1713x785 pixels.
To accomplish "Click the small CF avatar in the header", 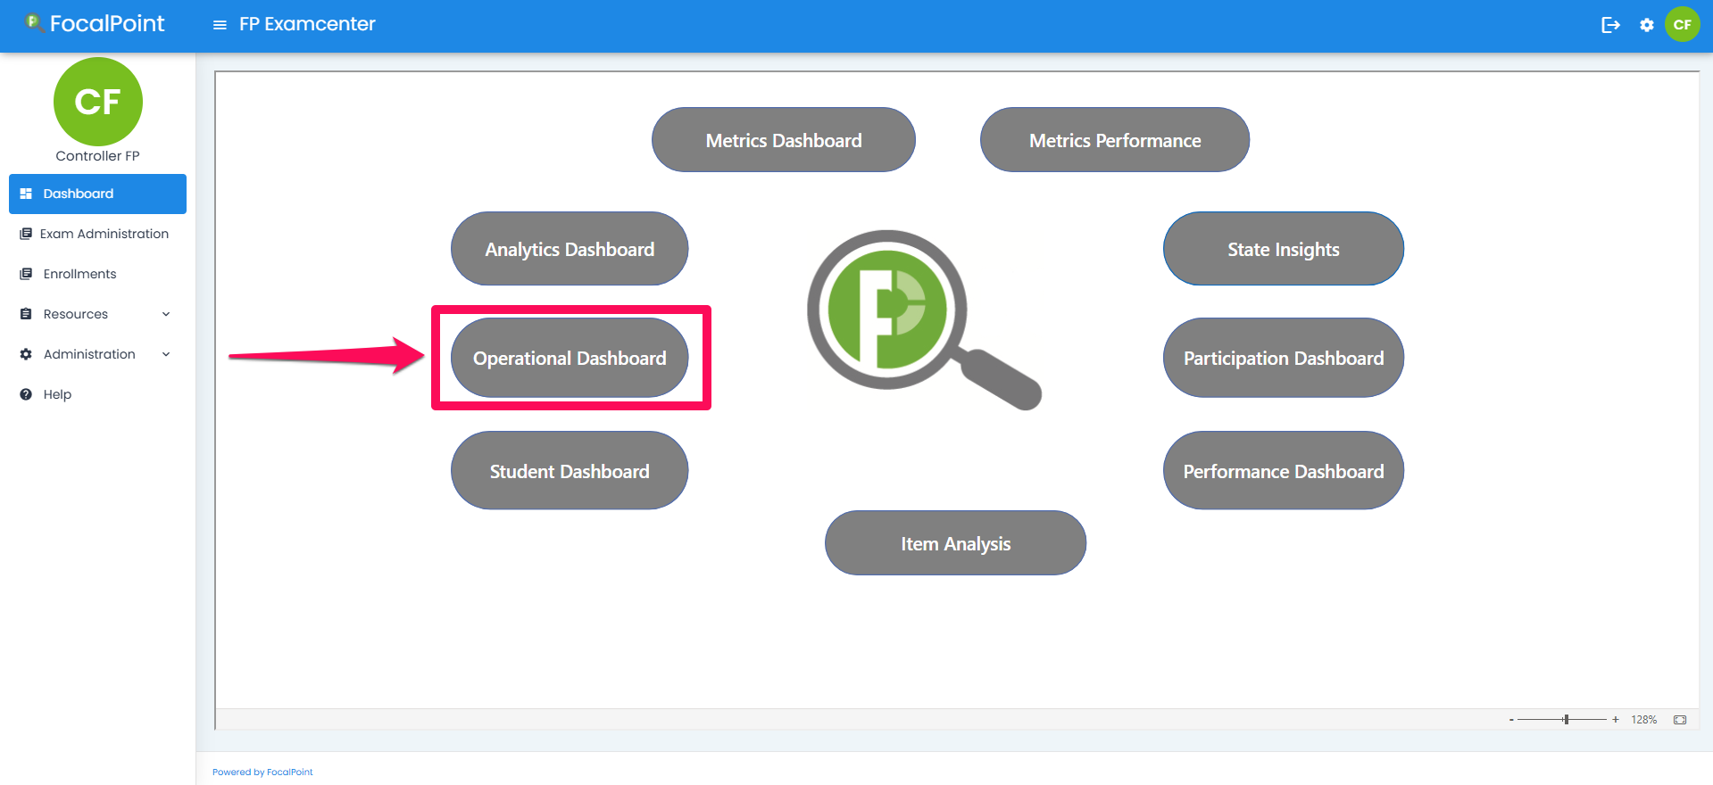I will (x=1683, y=24).
